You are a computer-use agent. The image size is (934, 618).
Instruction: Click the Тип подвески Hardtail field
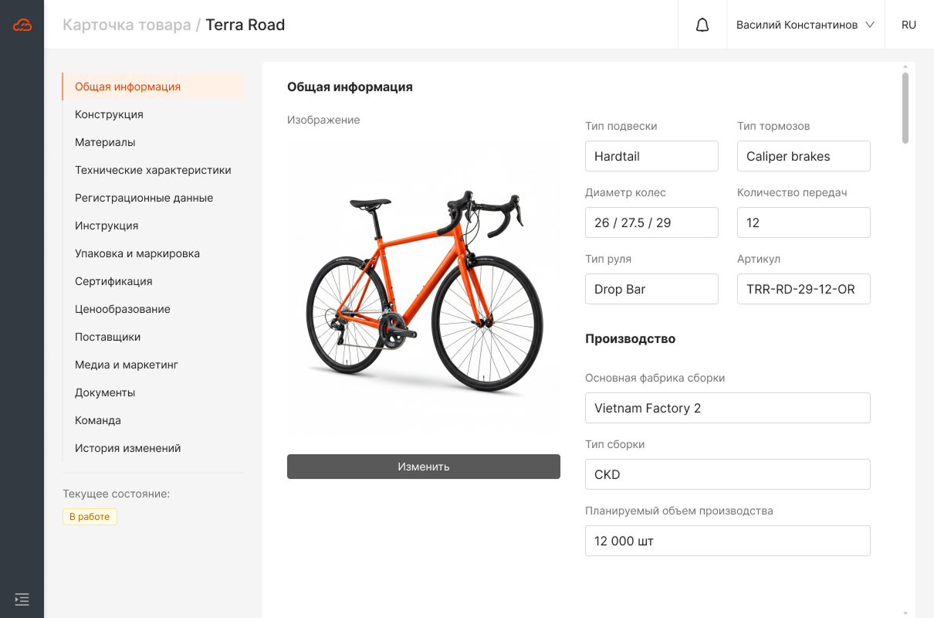coord(651,156)
